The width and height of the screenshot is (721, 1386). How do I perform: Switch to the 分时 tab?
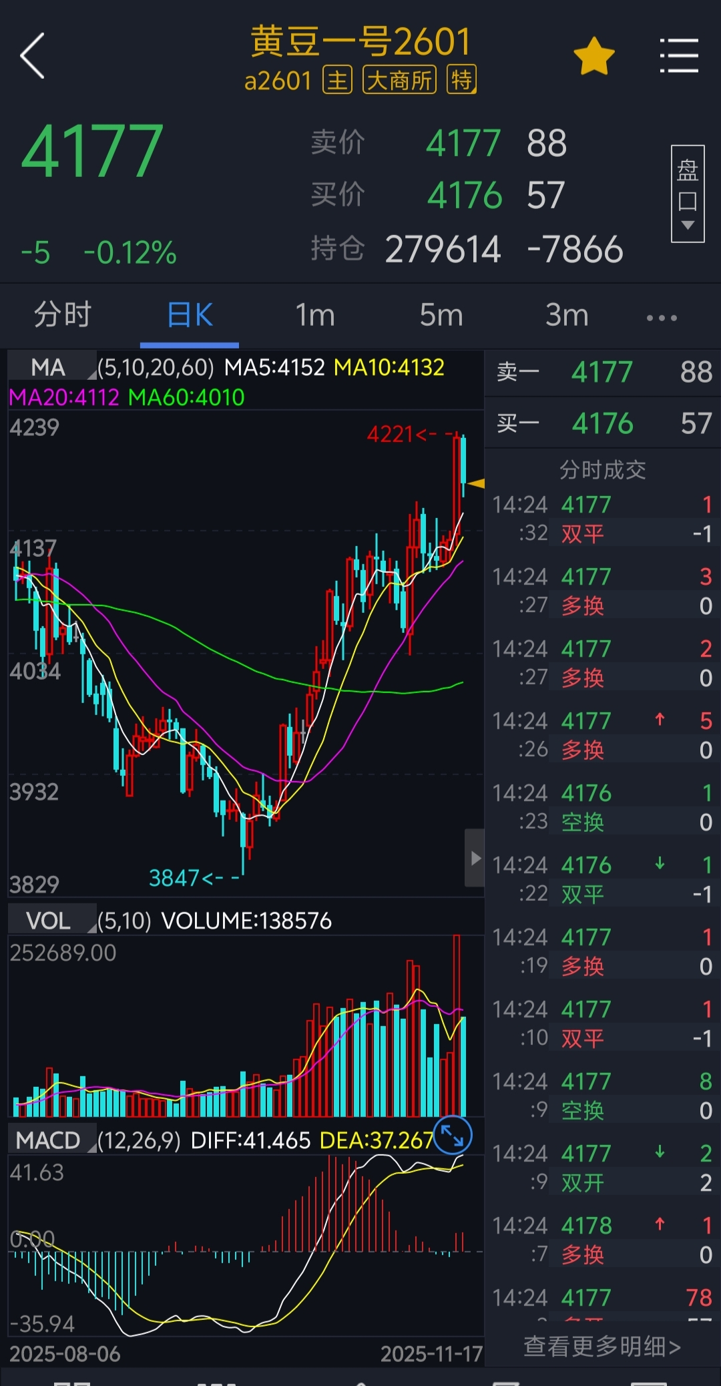click(x=63, y=315)
